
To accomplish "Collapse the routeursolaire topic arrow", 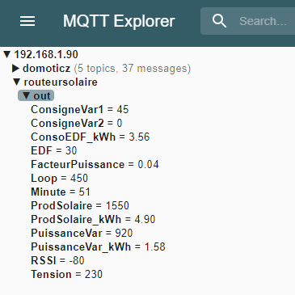I will pos(17,82).
